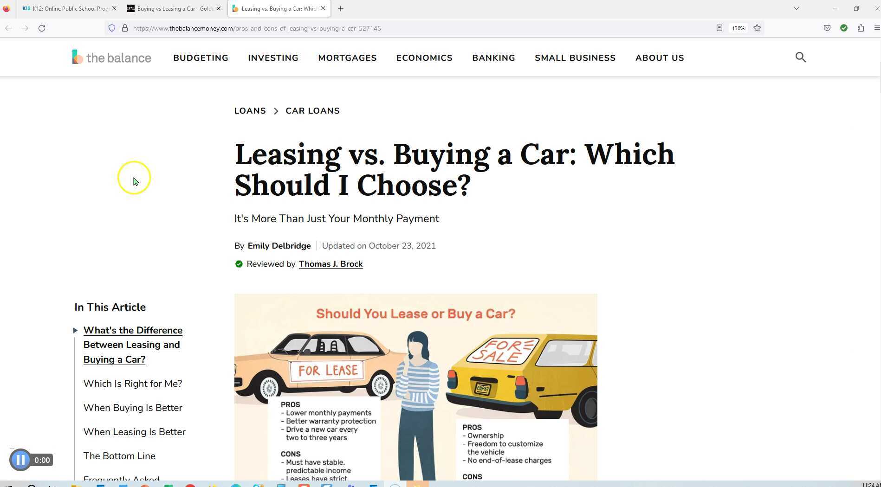881x487 pixels.
Task: Click the green verified checkmark extension icon
Action: coord(844,28)
